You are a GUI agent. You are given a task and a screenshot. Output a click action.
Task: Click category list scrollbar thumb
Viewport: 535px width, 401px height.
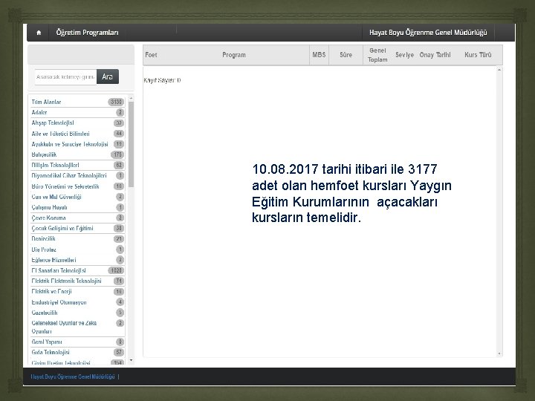[x=131, y=144]
